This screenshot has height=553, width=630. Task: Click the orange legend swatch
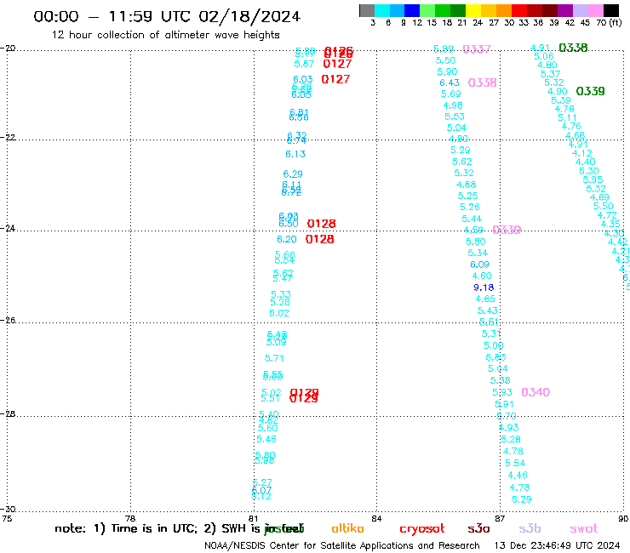[x=503, y=11]
